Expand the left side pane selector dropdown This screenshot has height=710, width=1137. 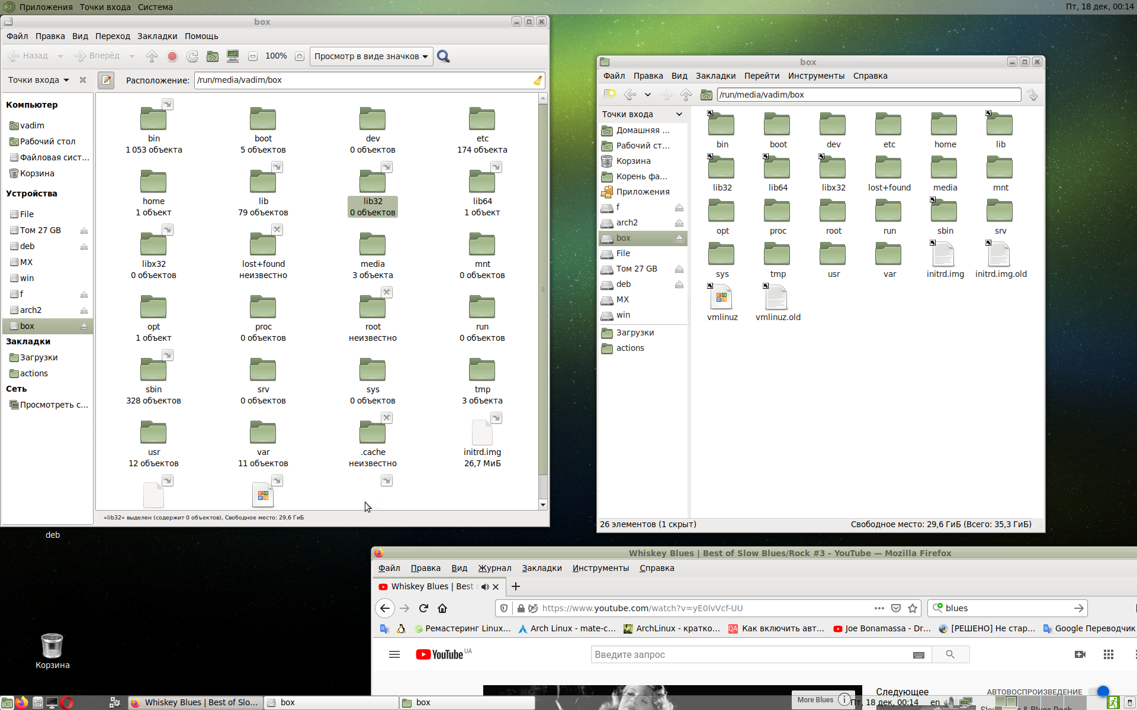pos(38,80)
